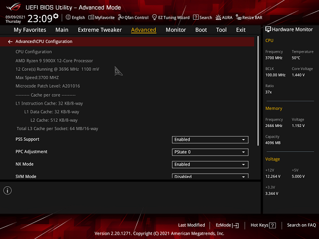The image size is (319, 239).
Task: Click Last Modified button
Action: click(x=191, y=225)
